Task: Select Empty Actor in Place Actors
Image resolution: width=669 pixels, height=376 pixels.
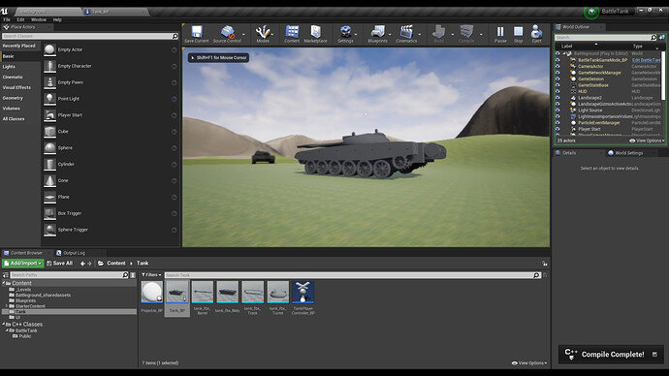Action: pyautogui.click(x=111, y=49)
